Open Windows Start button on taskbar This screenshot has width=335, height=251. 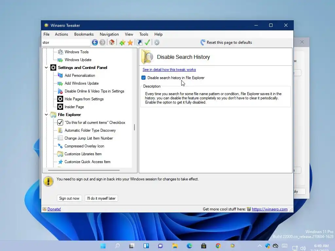coord(103,246)
